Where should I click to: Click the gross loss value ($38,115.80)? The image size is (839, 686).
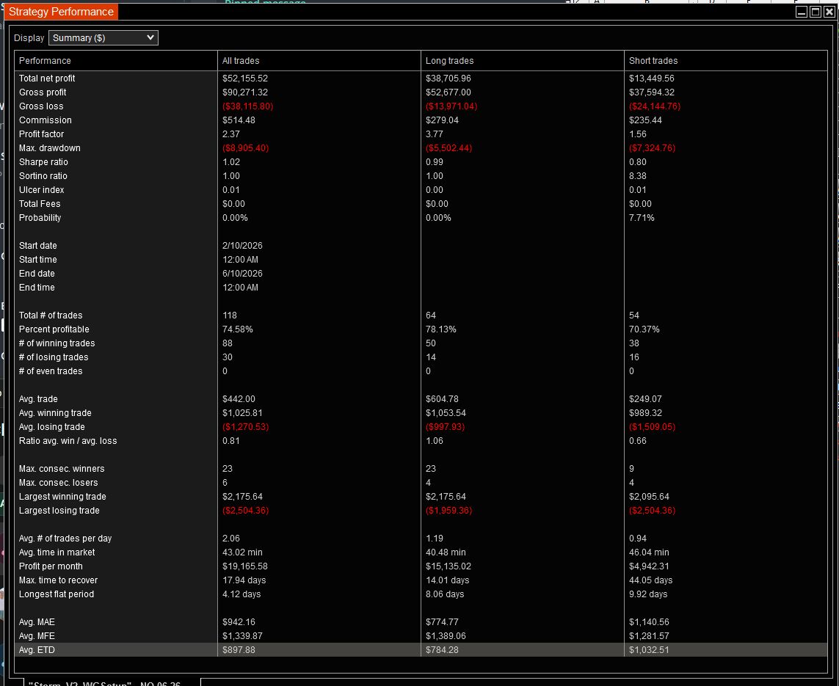pos(248,106)
